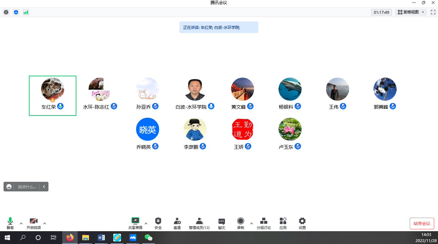Check the green network signal icon
The height and width of the screenshot is (244, 438).
26,12
